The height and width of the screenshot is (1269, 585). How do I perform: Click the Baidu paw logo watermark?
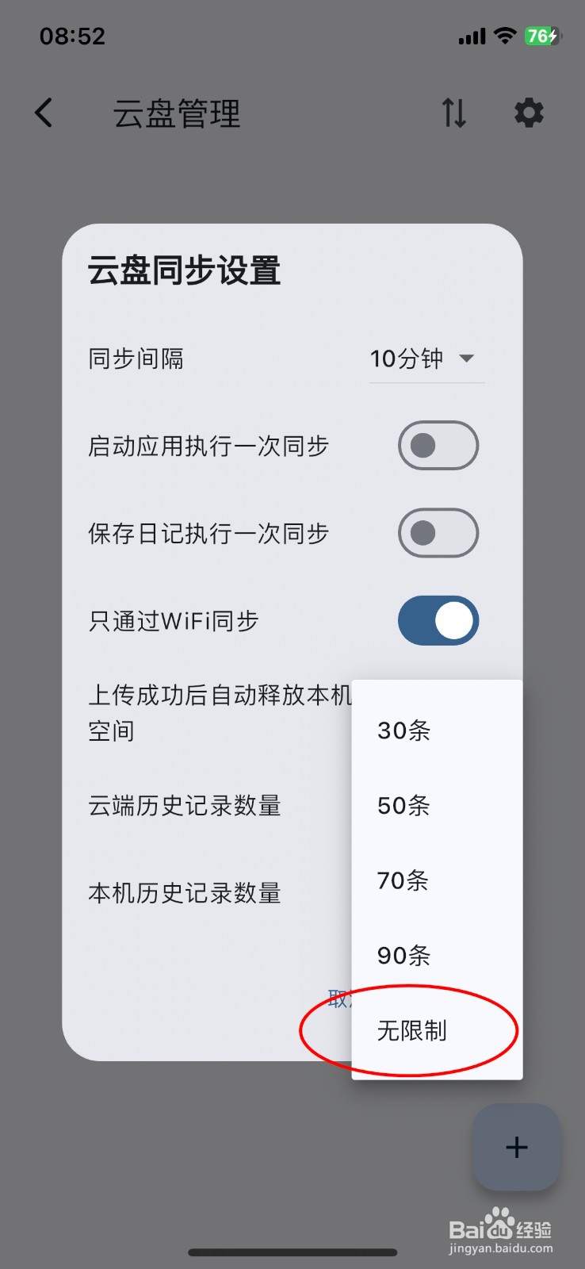(499, 1225)
